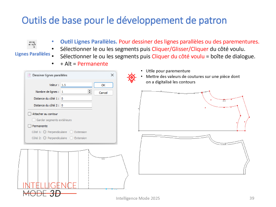Focus the Distance du côté 2 field
Viewport: 276px width, 207px height.
click(76, 105)
